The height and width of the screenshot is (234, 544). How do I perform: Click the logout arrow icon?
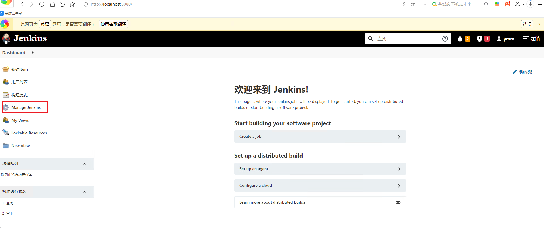(x=526, y=39)
